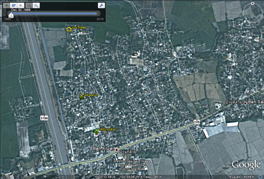The width and height of the screenshot is (264, 179).
Task: Click the 2010 end of the time slider track
Action: [x=97, y=14]
